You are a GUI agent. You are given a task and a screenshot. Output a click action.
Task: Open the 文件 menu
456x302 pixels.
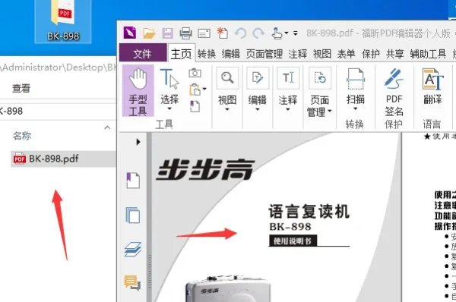(143, 53)
